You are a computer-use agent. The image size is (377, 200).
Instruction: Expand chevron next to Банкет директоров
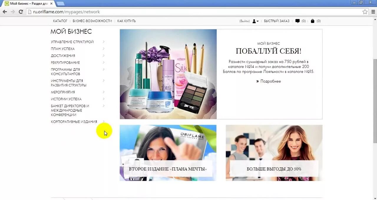[103, 106]
